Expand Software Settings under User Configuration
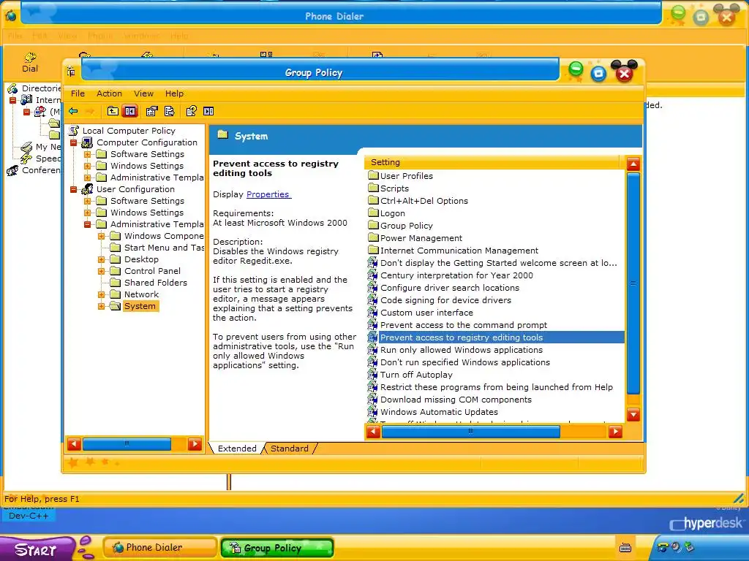The height and width of the screenshot is (561, 749). [88, 201]
